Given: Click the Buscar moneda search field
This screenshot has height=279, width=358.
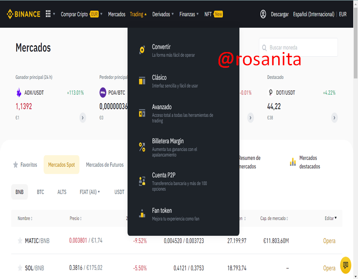Looking at the screenshot, I should point(298,47).
